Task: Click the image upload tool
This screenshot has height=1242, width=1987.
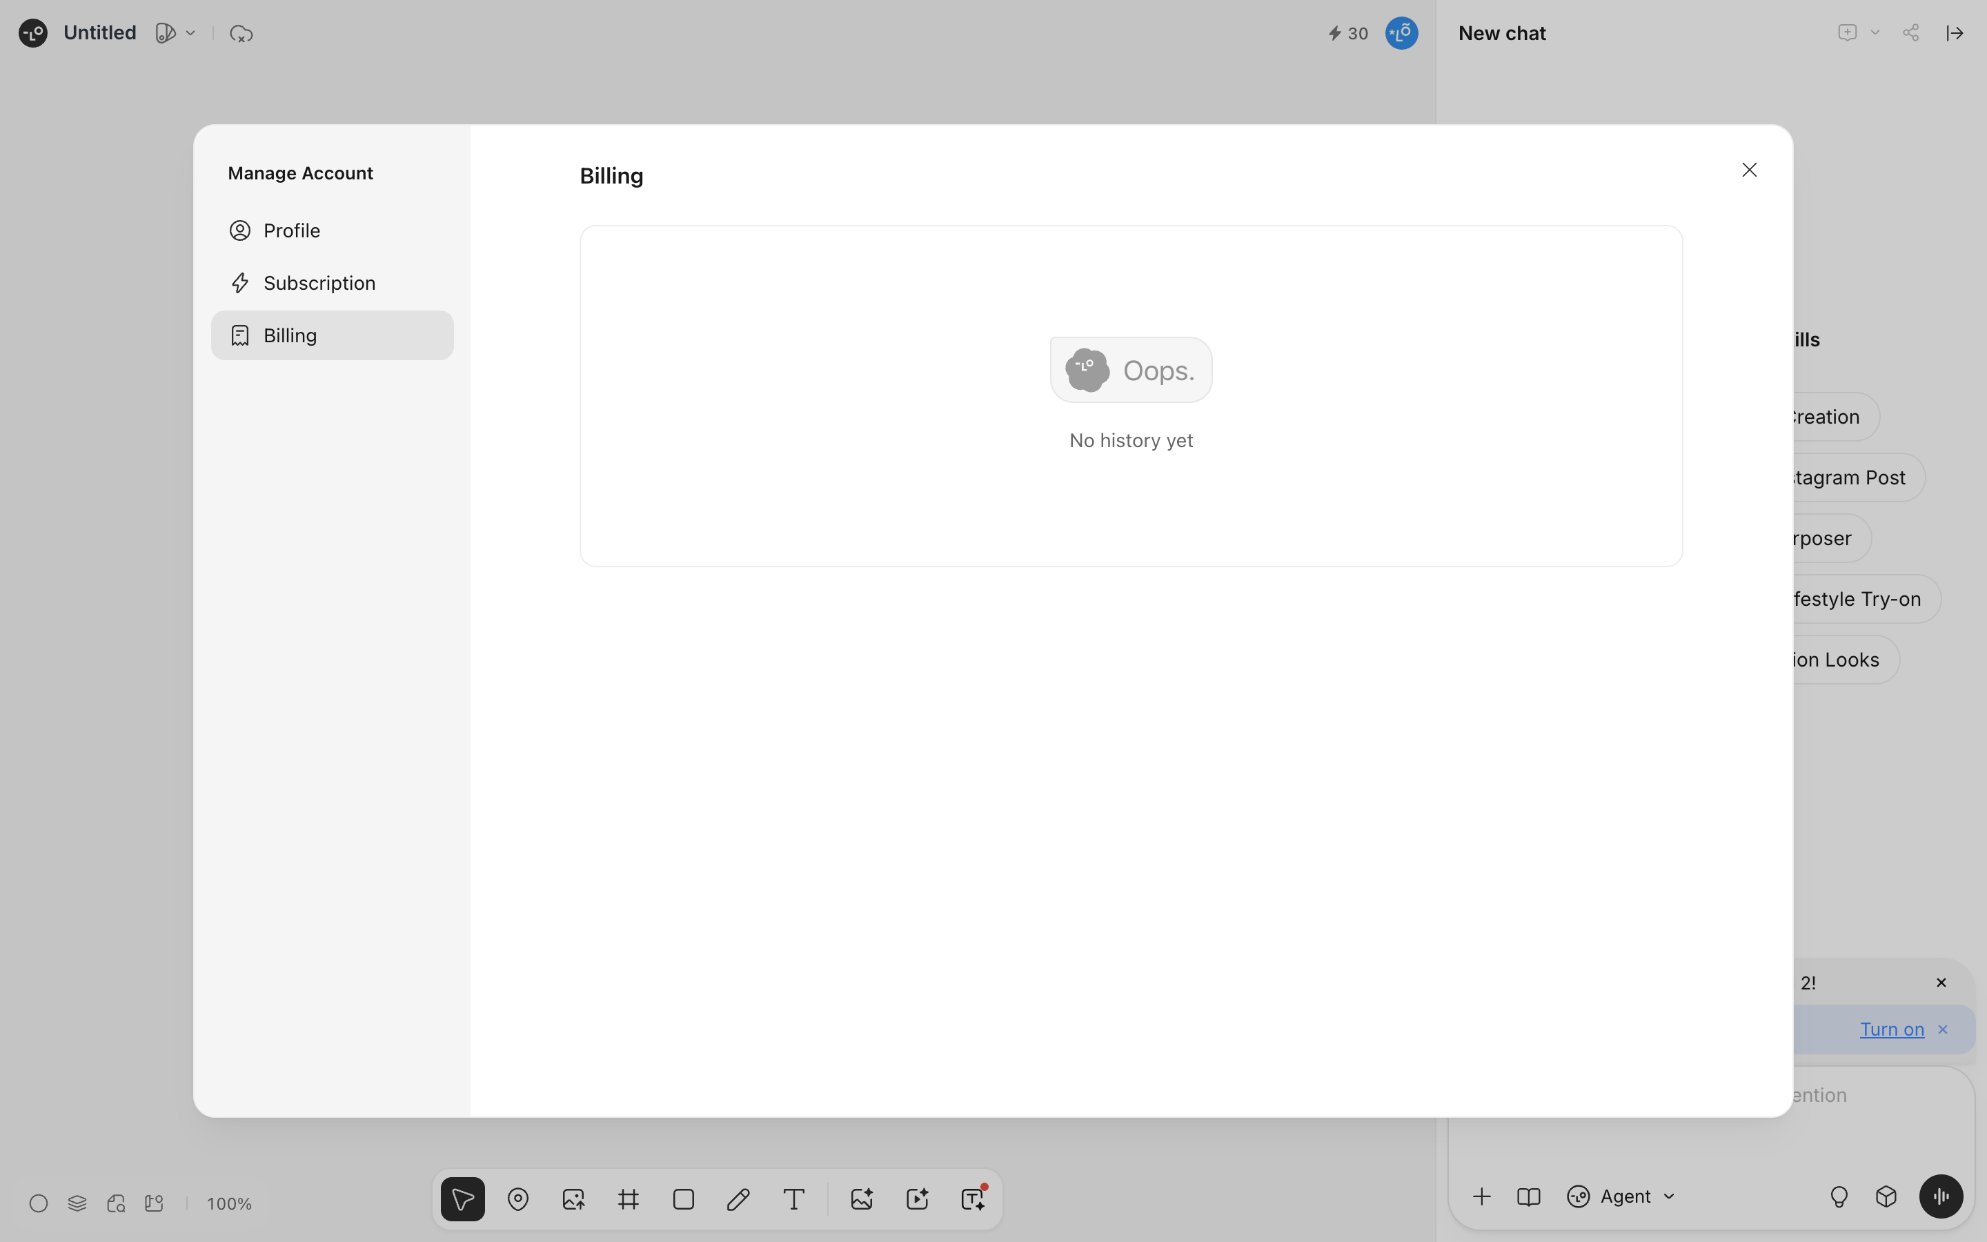Action: click(573, 1199)
